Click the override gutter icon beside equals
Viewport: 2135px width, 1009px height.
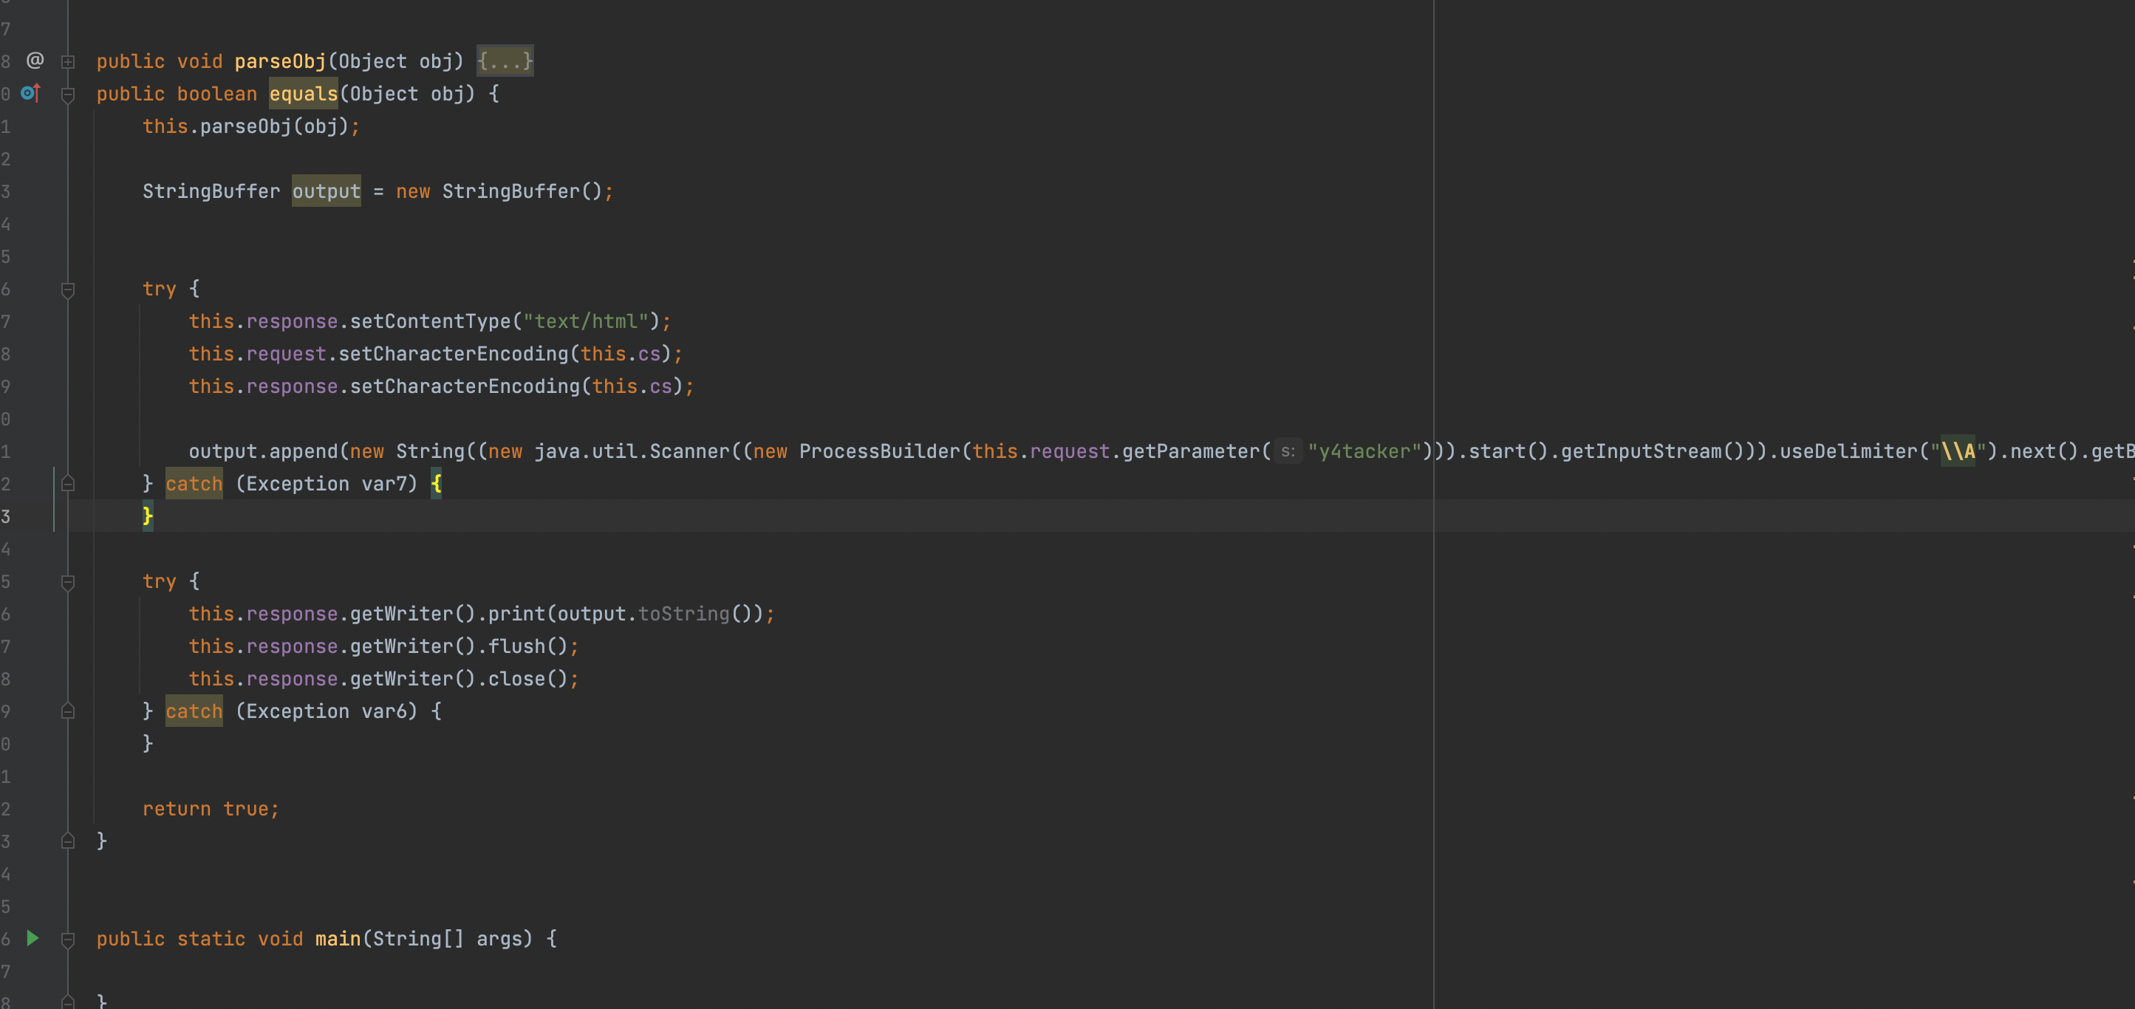(31, 93)
